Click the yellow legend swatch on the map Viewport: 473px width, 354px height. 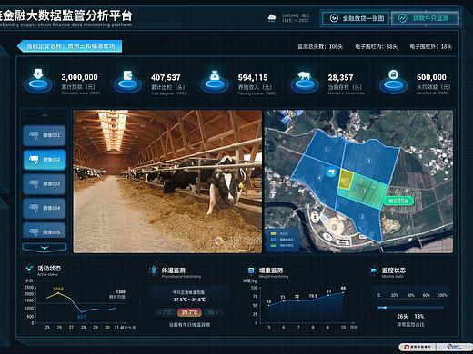coord(273,234)
